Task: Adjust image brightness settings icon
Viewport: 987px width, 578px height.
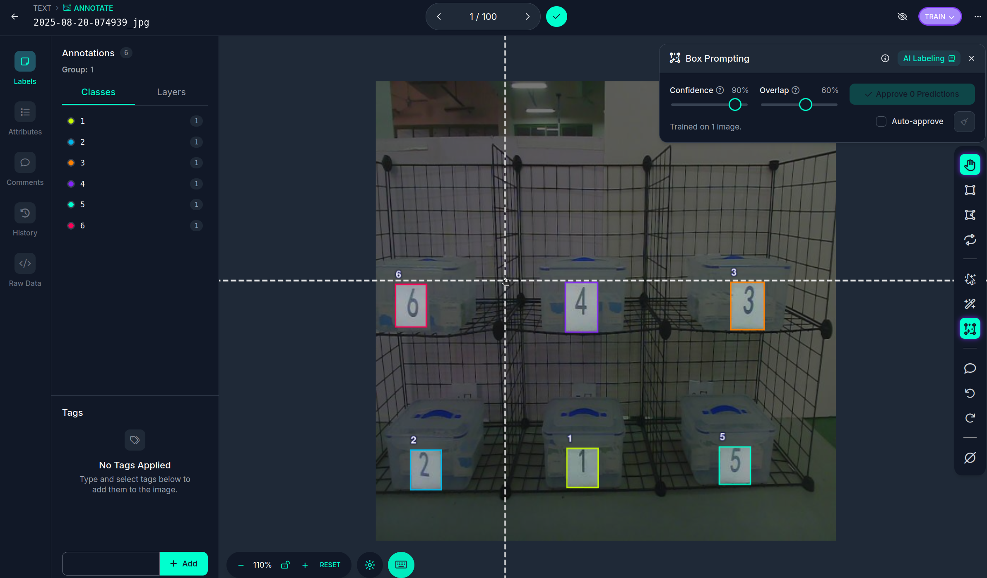Action: tap(370, 565)
